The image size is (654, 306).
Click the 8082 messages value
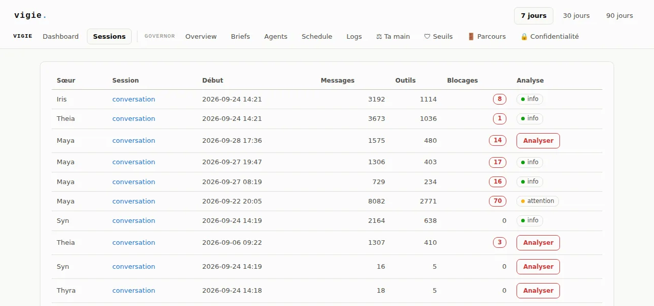pos(377,201)
